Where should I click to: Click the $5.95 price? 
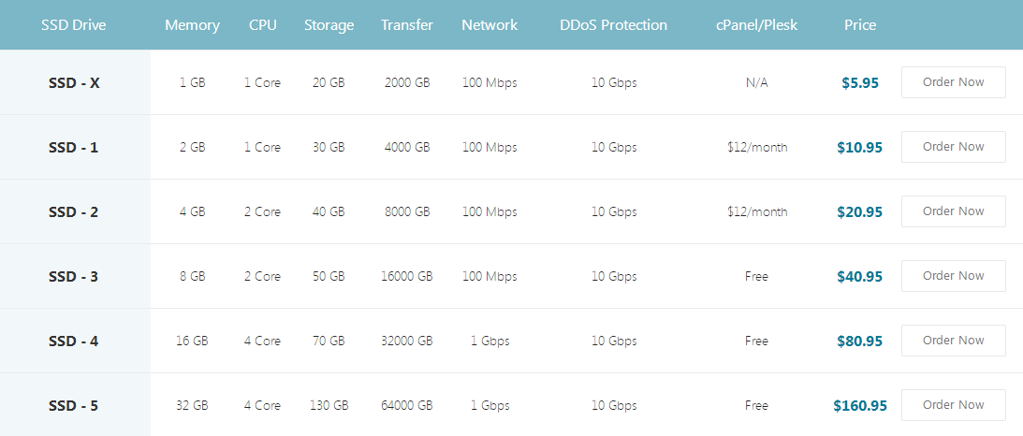click(x=860, y=83)
